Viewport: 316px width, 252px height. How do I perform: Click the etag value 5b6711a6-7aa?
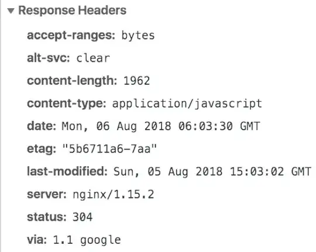[109, 149]
